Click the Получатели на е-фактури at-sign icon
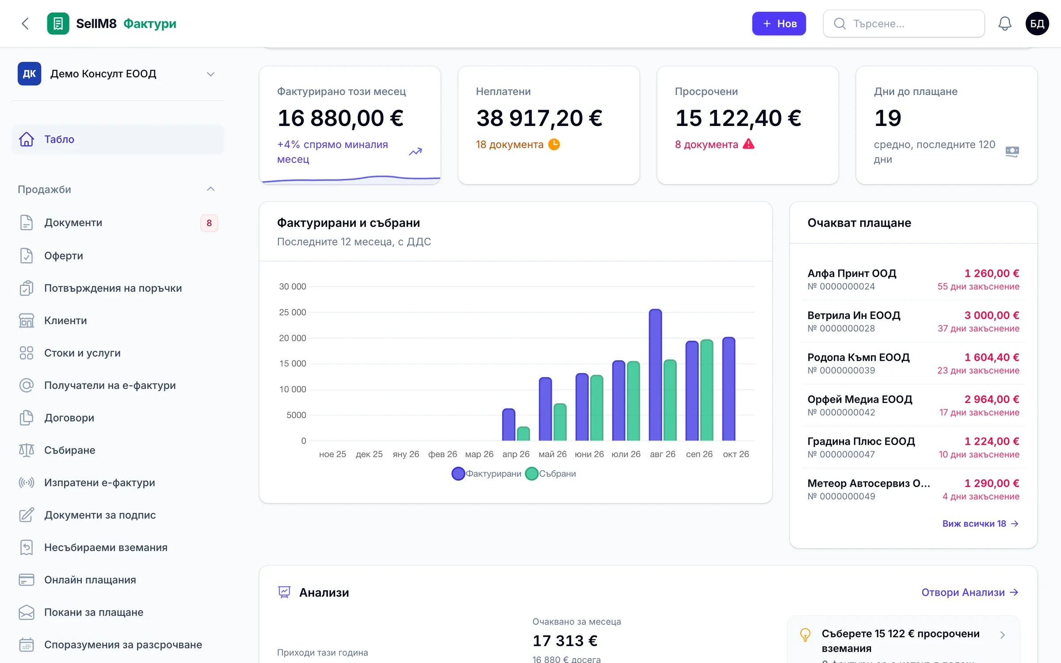The width and height of the screenshot is (1061, 663). pyautogui.click(x=27, y=385)
